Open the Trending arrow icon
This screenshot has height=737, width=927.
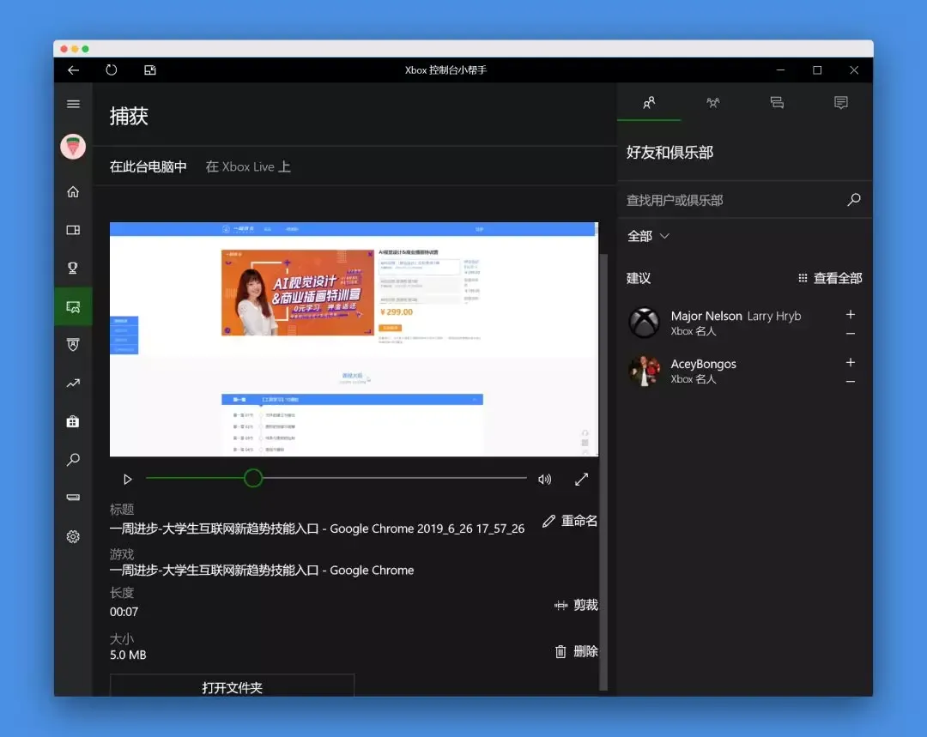(73, 383)
